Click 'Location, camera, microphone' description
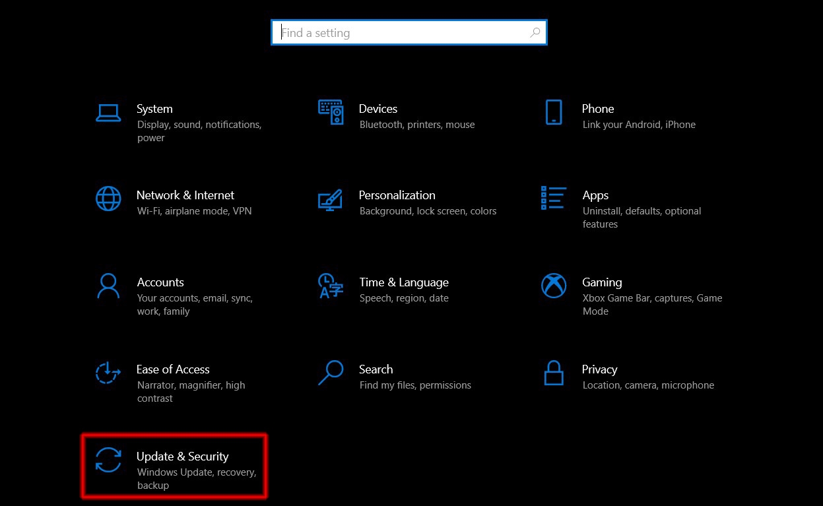This screenshot has width=823, height=506. click(x=648, y=385)
